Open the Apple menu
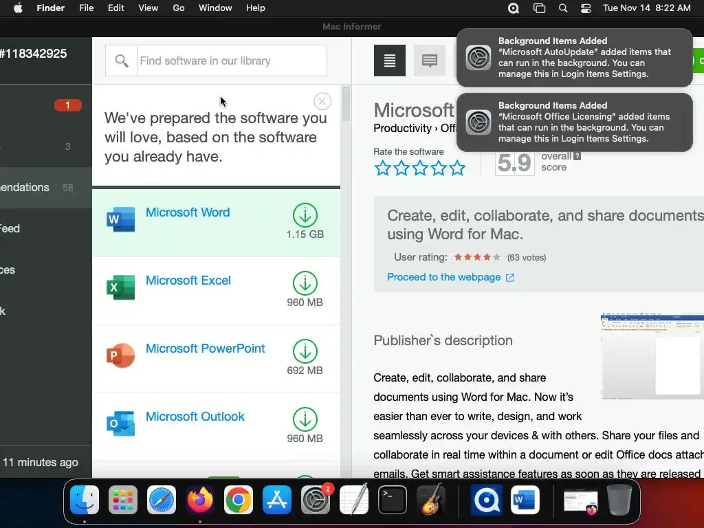This screenshot has height=528, width=704. (x=18, y=8)
